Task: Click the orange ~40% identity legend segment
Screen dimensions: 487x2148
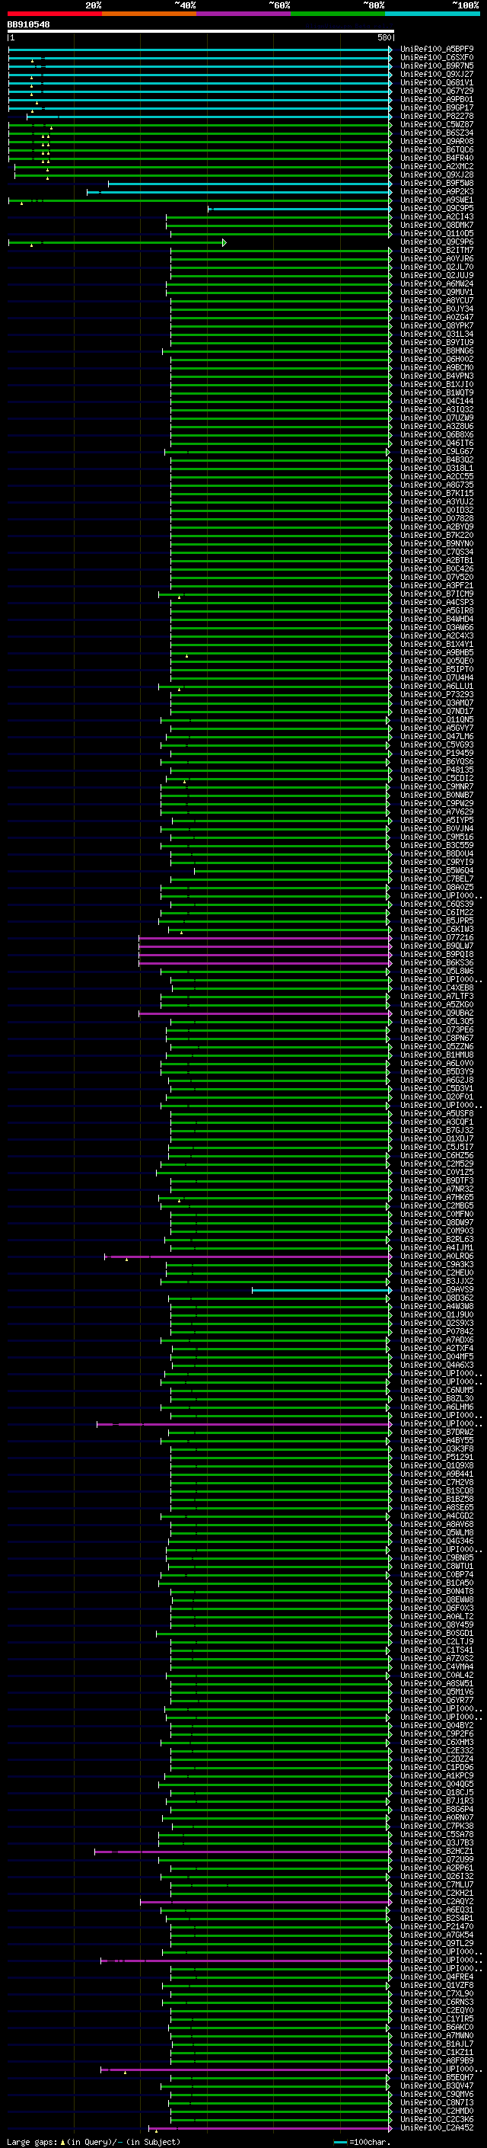Action: [x=149, y=14]
